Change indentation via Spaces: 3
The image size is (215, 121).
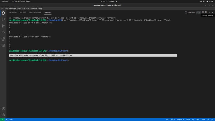[x=180, y=119]
